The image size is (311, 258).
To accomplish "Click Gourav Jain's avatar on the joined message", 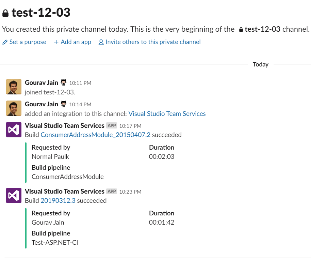I will (x=14, y=87).
